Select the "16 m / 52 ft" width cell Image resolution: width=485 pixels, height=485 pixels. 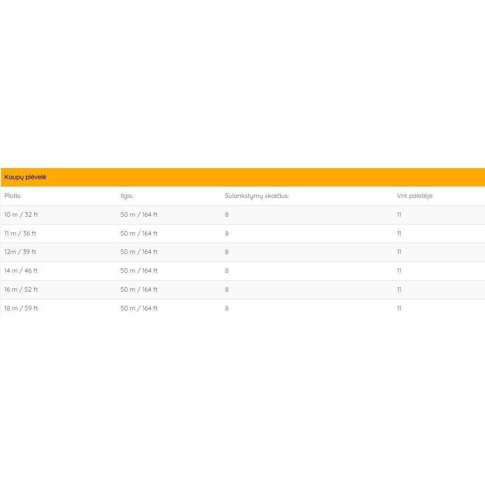click(x=21, y=289)
